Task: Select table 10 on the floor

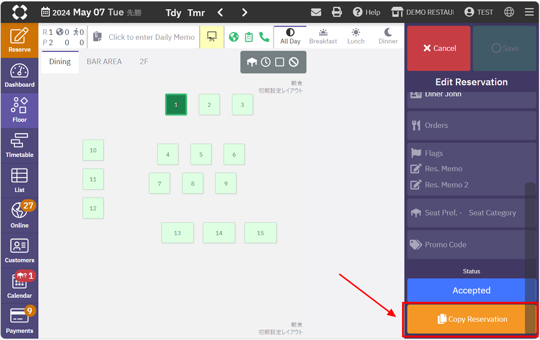Action: pos(93,150)
